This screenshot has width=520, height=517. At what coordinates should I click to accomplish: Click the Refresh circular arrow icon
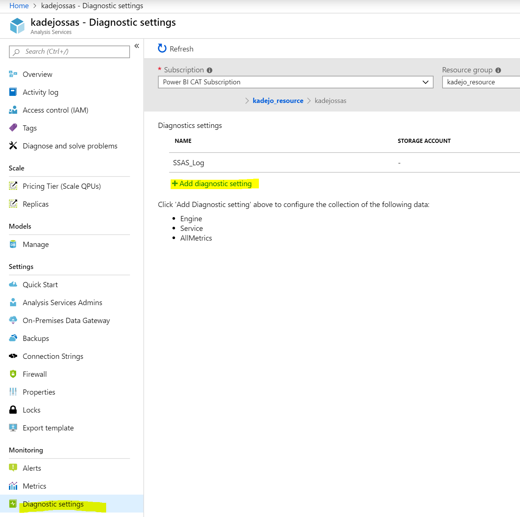(x=162, y=48)
